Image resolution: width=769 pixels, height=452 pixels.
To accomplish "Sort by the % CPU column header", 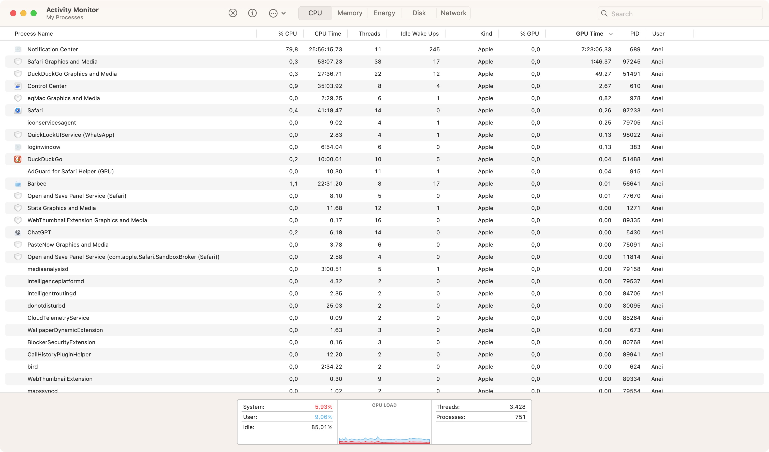I will (x=287, y=34).
